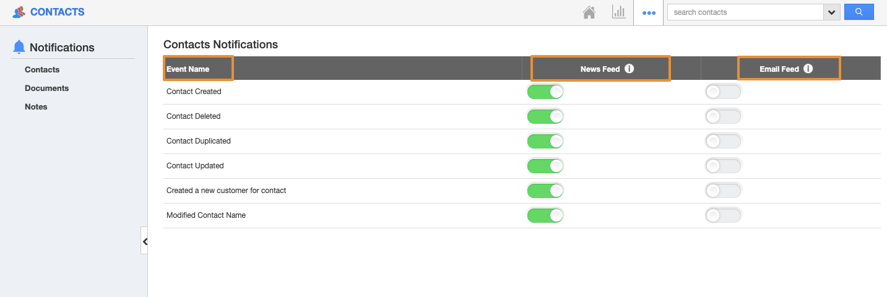Open Notes notification settings

36,107
